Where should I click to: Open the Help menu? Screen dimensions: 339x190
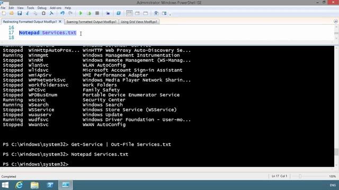(68, 8)
